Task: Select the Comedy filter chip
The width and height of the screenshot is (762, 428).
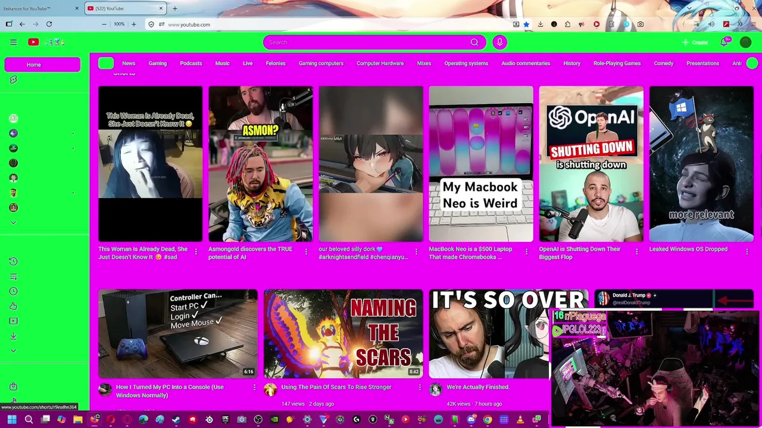Action: [x=663, y=64]
